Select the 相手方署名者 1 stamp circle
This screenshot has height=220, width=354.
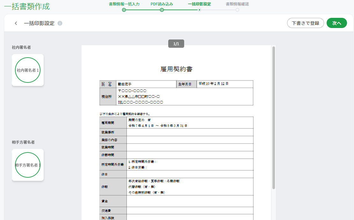click(28, 165)
